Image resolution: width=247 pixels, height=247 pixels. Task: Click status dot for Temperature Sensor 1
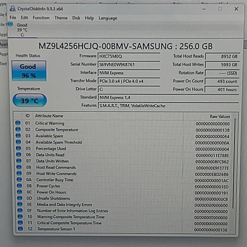pyautogui.click(x=20, y=229)
